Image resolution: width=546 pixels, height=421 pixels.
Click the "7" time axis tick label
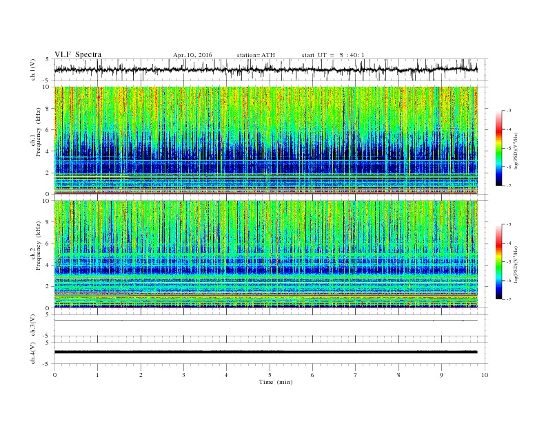pyautogui.click(x=356, y=375)
